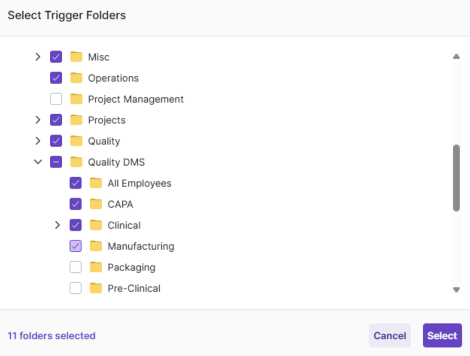Click the CAPA folder icon
470x356 pixels.
point(96,204)
